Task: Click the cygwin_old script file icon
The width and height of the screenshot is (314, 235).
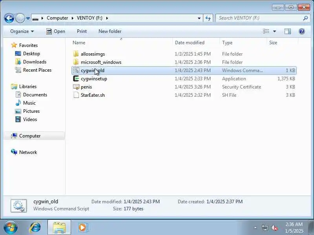Action: click(x=76, y=70)
